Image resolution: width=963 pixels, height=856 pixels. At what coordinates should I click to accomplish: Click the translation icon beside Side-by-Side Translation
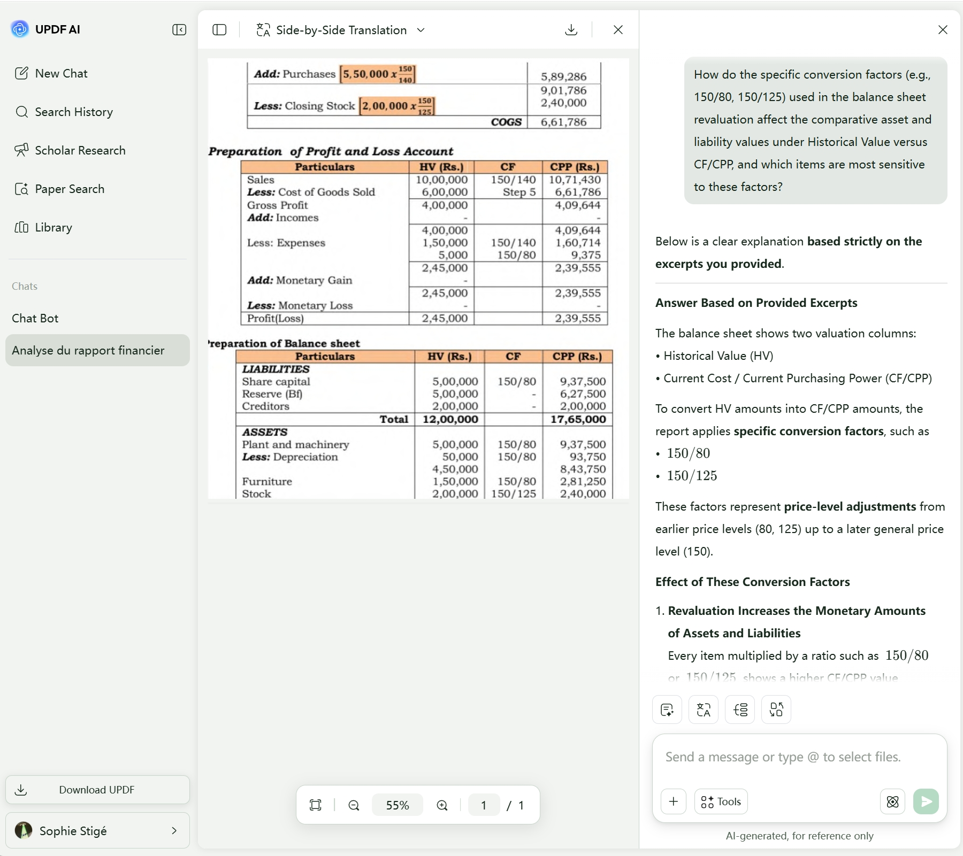click(x=263, y=30)
